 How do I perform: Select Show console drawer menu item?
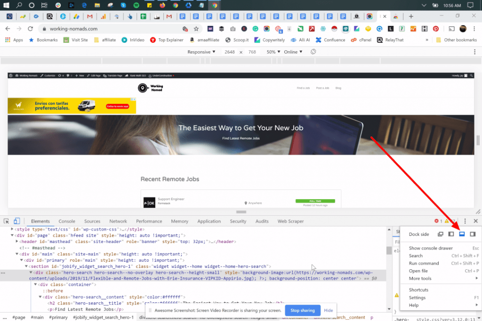431,248
